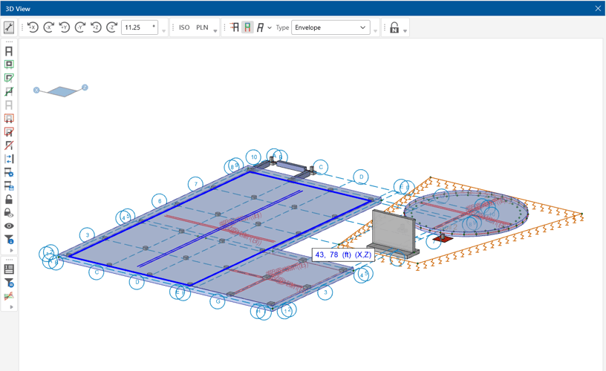This screenshot has height=371, width=606.
Task: Close the 3D View panel
Action: click(598, 8)
